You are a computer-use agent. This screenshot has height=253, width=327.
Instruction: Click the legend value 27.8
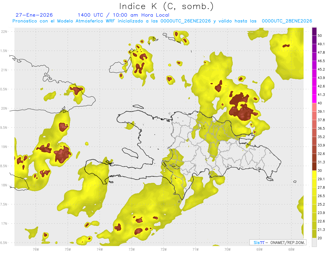[x=322, y=187]
